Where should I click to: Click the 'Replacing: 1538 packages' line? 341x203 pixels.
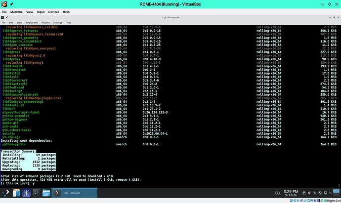[x=29, y=165]
